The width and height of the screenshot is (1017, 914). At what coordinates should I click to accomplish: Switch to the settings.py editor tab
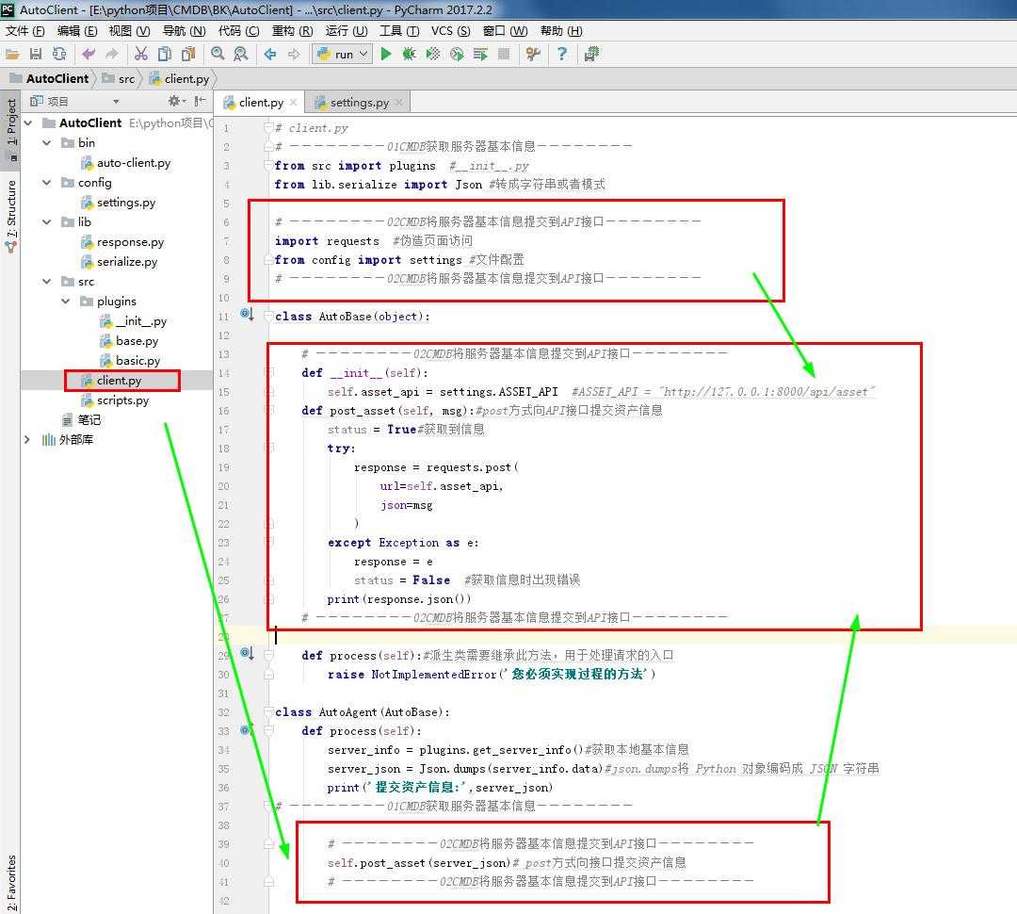(x=360, y=103)
